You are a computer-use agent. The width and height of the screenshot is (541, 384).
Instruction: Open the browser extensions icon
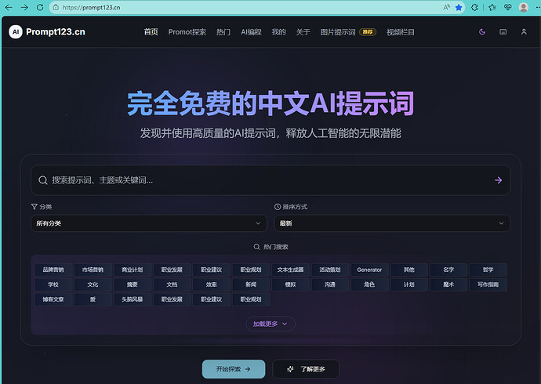point(475,7)
